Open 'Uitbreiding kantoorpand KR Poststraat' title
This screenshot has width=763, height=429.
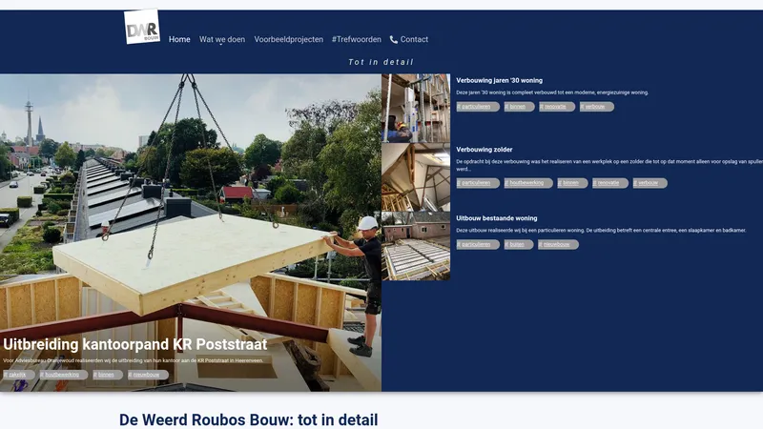pos(135,344)
